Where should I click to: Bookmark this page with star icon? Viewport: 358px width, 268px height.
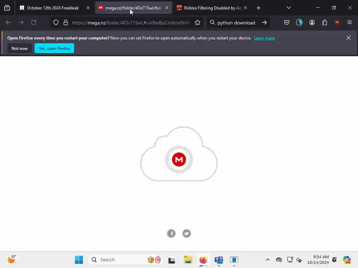tap(198, 23)
